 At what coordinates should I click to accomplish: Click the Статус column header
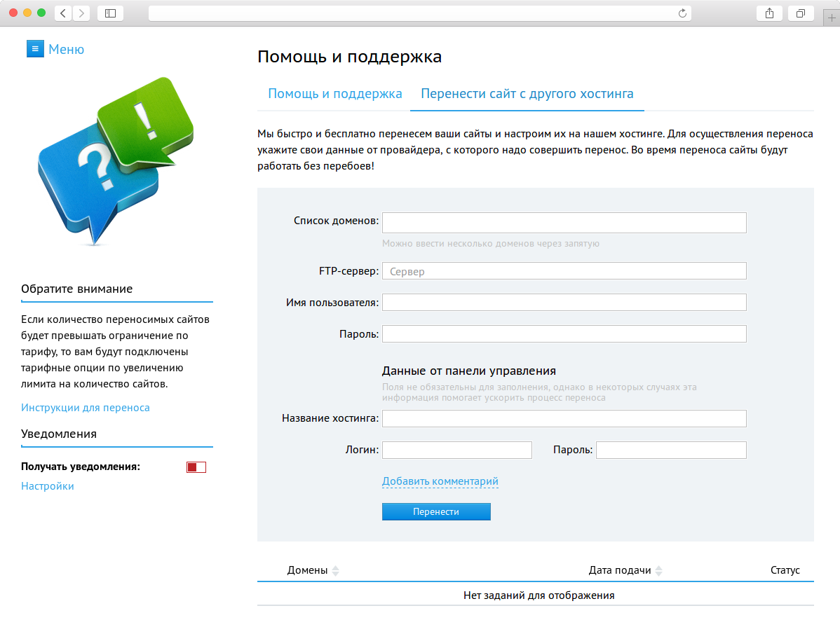[x=785, y=570]
